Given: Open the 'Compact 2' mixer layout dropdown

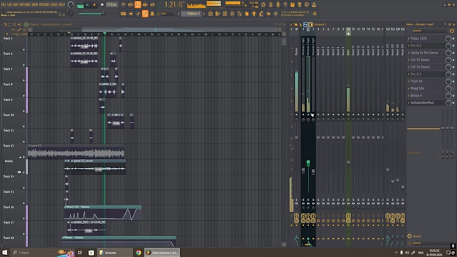Looking at the screenshot, I should click(x=321, y=25).
